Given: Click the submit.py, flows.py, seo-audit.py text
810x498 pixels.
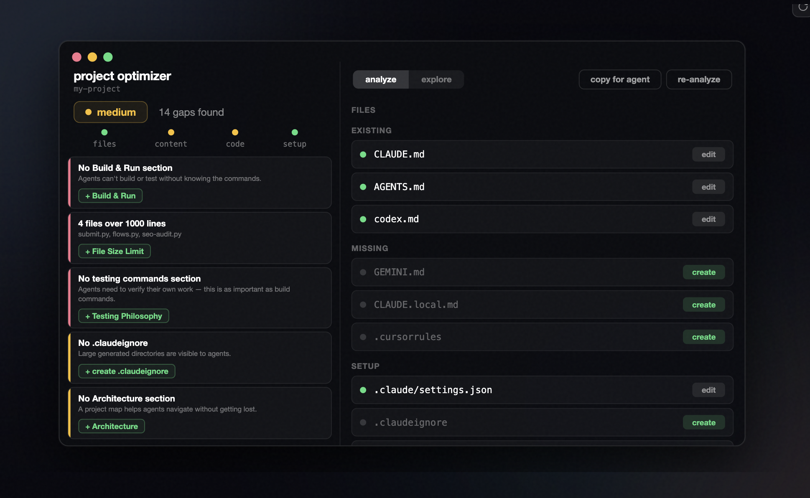Looking at the screenshot, I should tap(130, 234).
